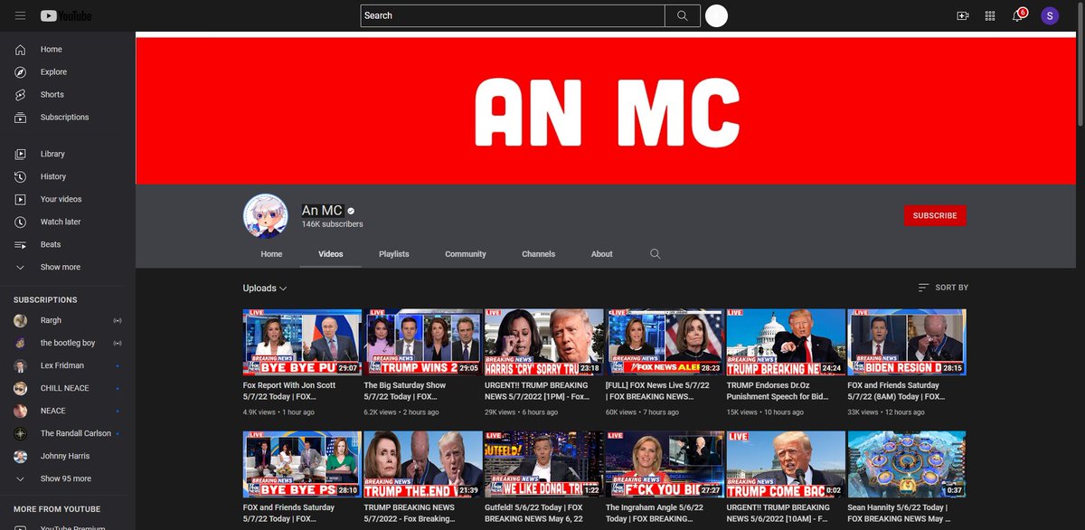Click An MC channel name

click(322, 211)
